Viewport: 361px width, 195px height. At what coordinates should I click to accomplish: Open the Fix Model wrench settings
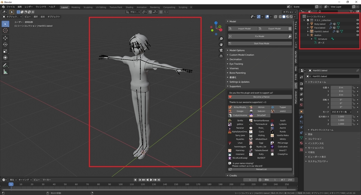290,36
